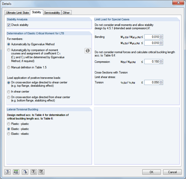Increase the Mz,Ed / Mpl,z,Rd limit value

tap(161, 42)
